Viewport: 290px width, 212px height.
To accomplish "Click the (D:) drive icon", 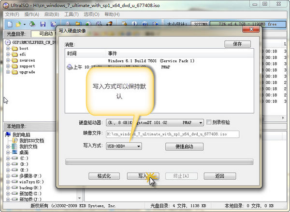I will click(14, 164).
